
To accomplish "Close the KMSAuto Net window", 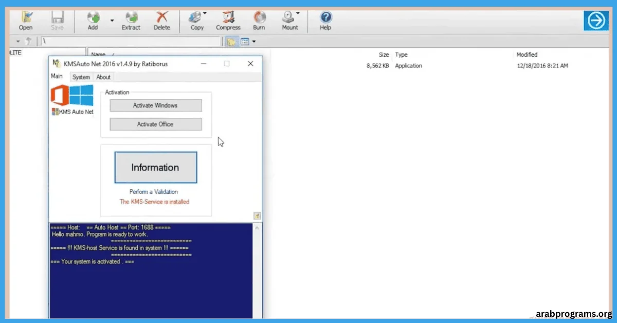I will (x=250, y=64).
